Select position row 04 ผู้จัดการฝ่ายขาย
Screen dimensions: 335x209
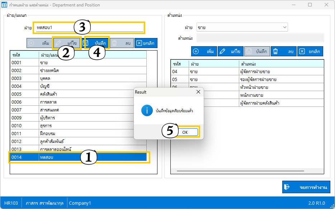coord(247,72)
